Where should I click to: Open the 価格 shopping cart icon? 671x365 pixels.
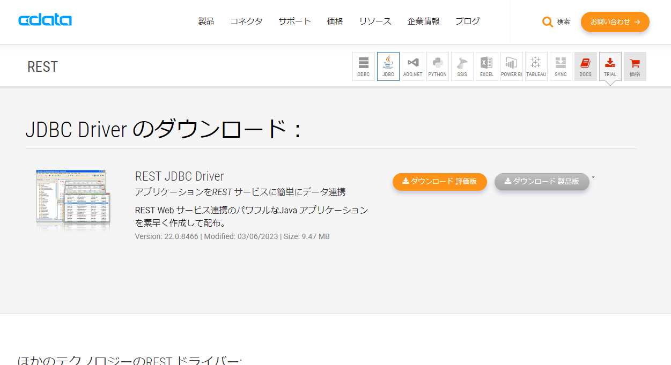point(635,66)
